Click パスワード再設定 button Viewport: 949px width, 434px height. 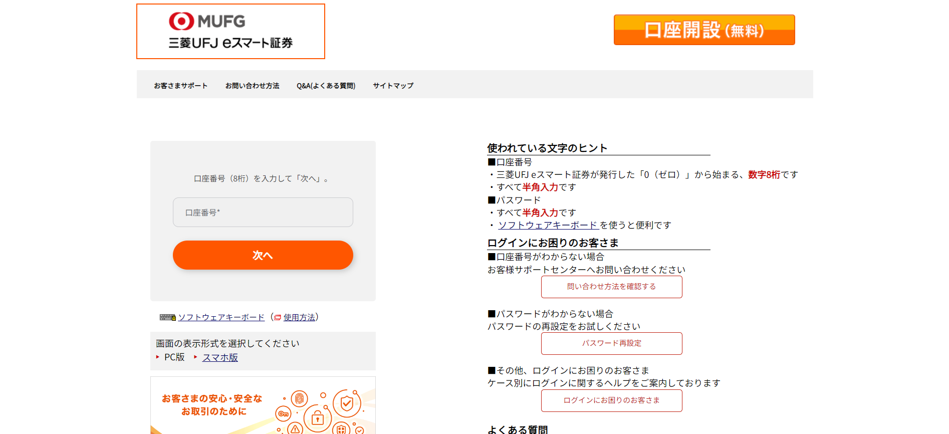click(612, 343)
